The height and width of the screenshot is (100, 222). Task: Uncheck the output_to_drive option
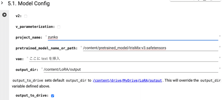[x=52, y=96]
